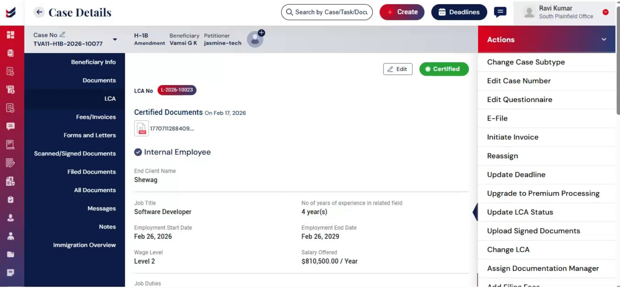Open the chat bubble sidebar icon
Image resolution: width=620 pixels, height=288 pixels.
click(11, 126)
